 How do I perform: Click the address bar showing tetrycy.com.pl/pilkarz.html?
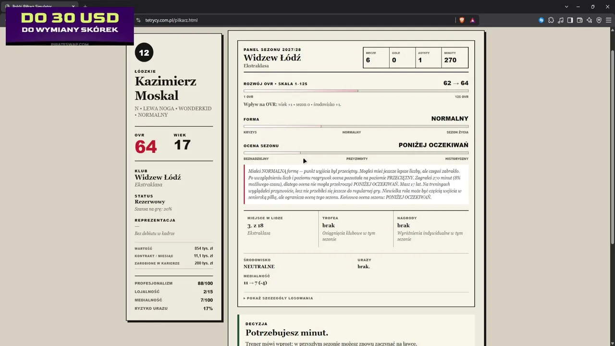coord(298,20)
